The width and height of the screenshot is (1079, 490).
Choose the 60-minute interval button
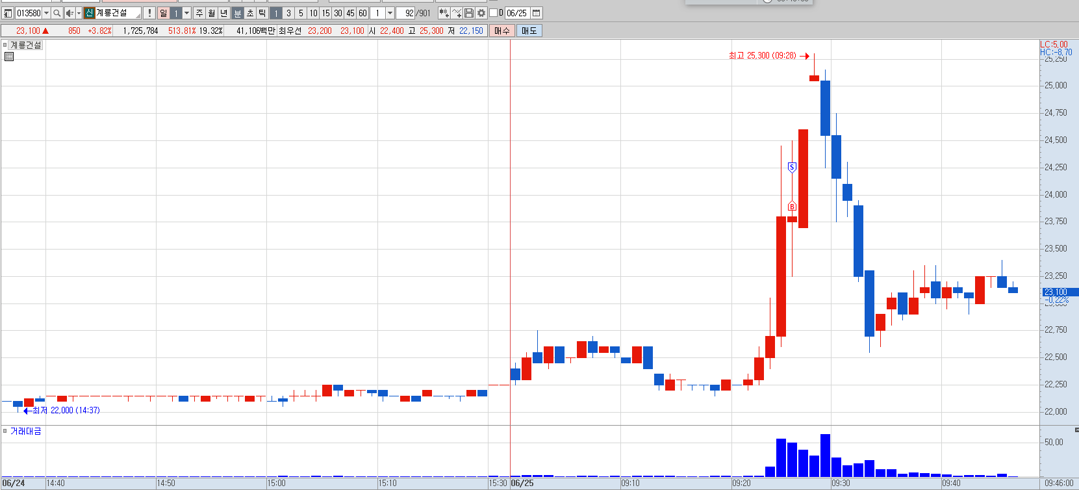(x=362, y=13)
